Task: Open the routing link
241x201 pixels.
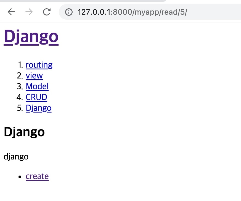Action: pyautogui.click(x=39, y=65)
